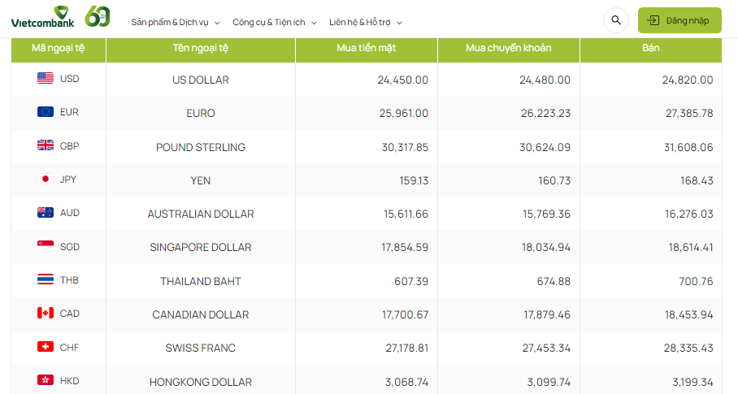Screen dimensions: 738x394
Task: Click the Bán column header
Action: click(x=650, y=49)
